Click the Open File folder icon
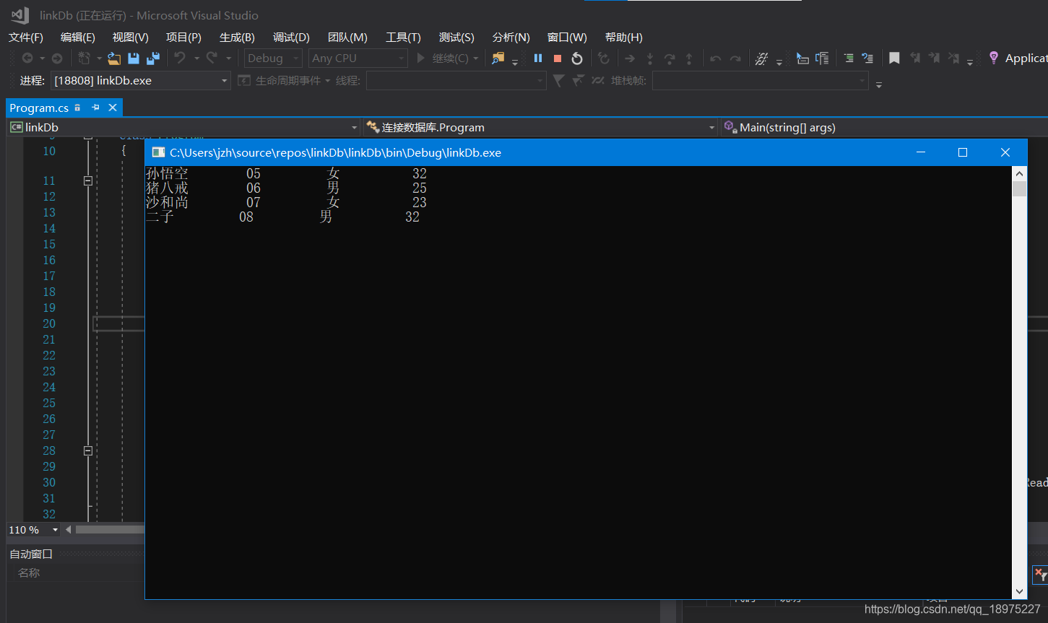Image resolution: width=1048 pixels, height=623 pixels. point(114,58)
